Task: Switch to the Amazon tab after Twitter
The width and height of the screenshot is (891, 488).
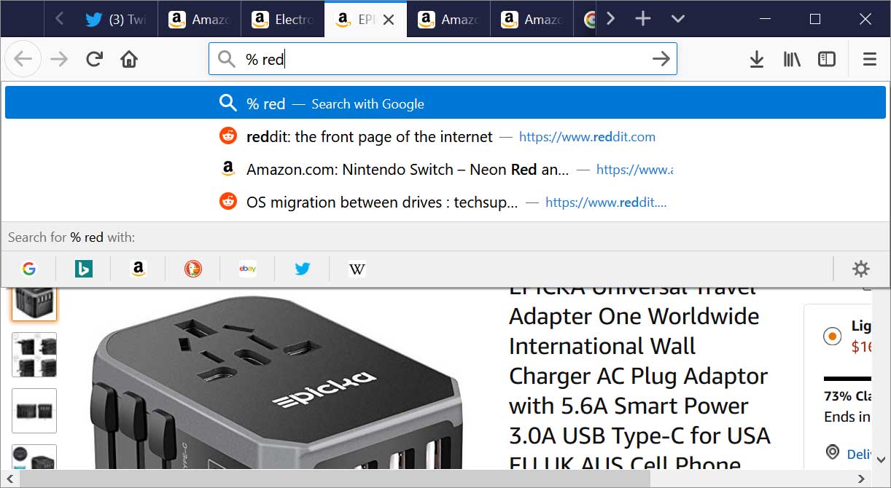Action: (x=199, y=20)
